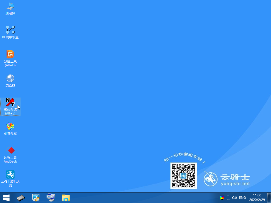Open the 此电脑 desktop icon

click(x=10, y=9)
